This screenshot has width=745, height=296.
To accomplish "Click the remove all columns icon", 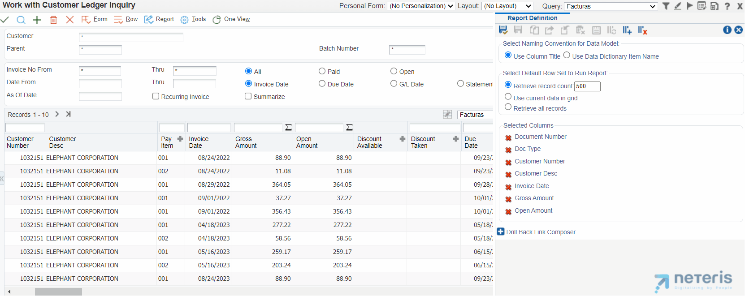I will (642, 30).
